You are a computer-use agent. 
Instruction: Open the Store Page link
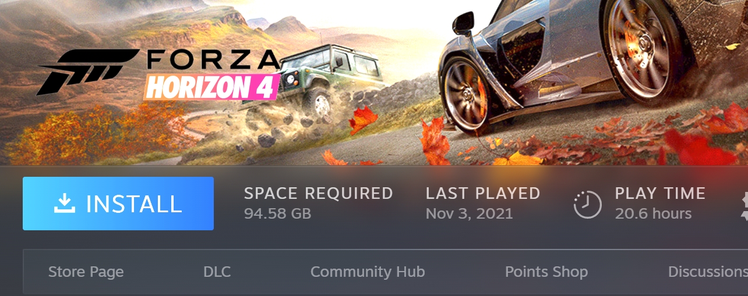pyautogui.click(x=86, y=272)
